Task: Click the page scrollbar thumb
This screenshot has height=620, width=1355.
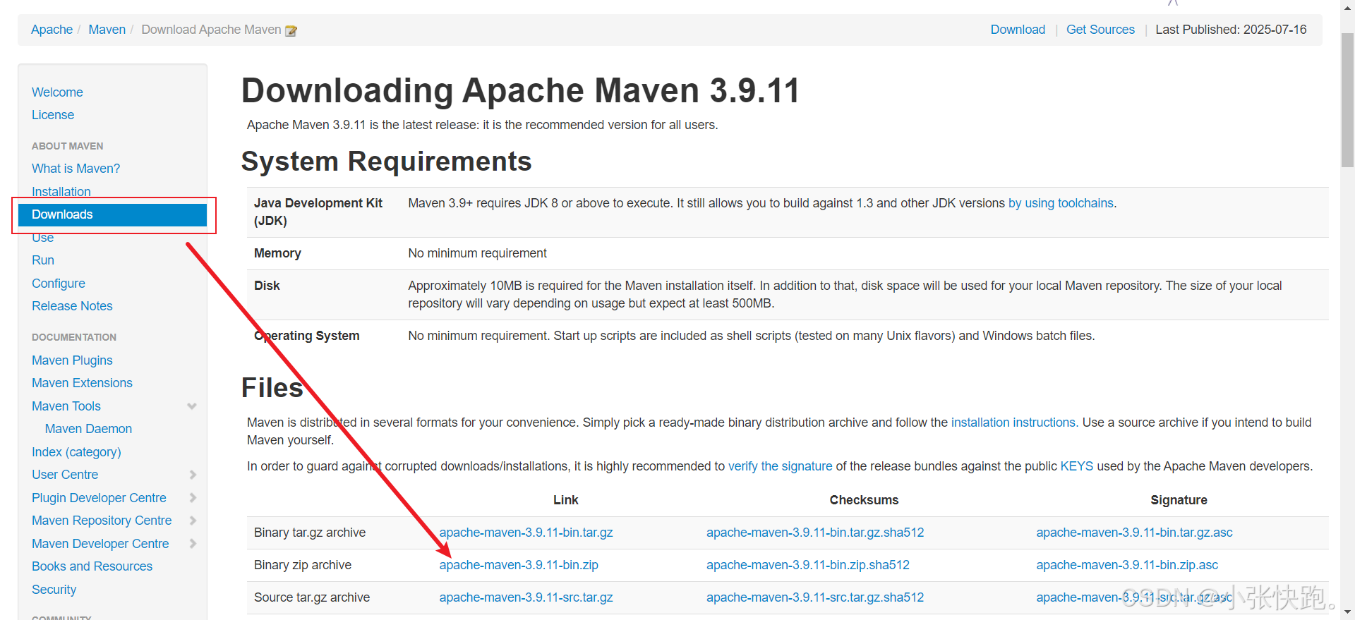Action: pos(1347,99)
